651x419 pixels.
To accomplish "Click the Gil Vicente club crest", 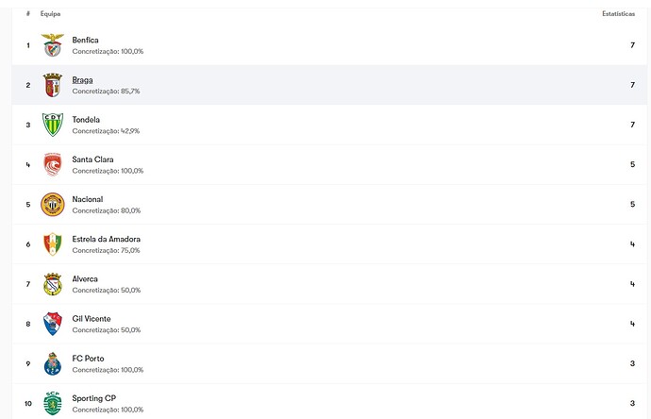I will click(x=52, y=324).
